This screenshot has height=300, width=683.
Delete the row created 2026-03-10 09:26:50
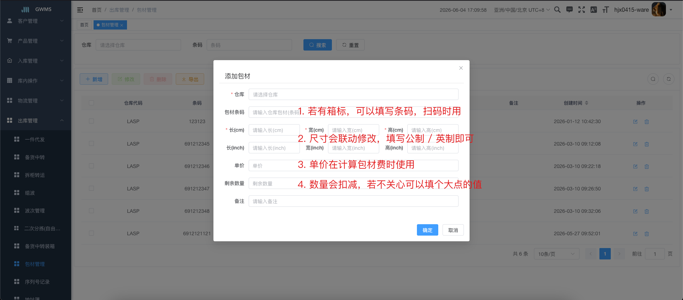(x=647, y=189)
